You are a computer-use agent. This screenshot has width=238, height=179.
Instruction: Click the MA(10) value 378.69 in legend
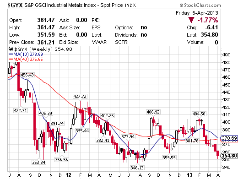click(x=36, y=54)
